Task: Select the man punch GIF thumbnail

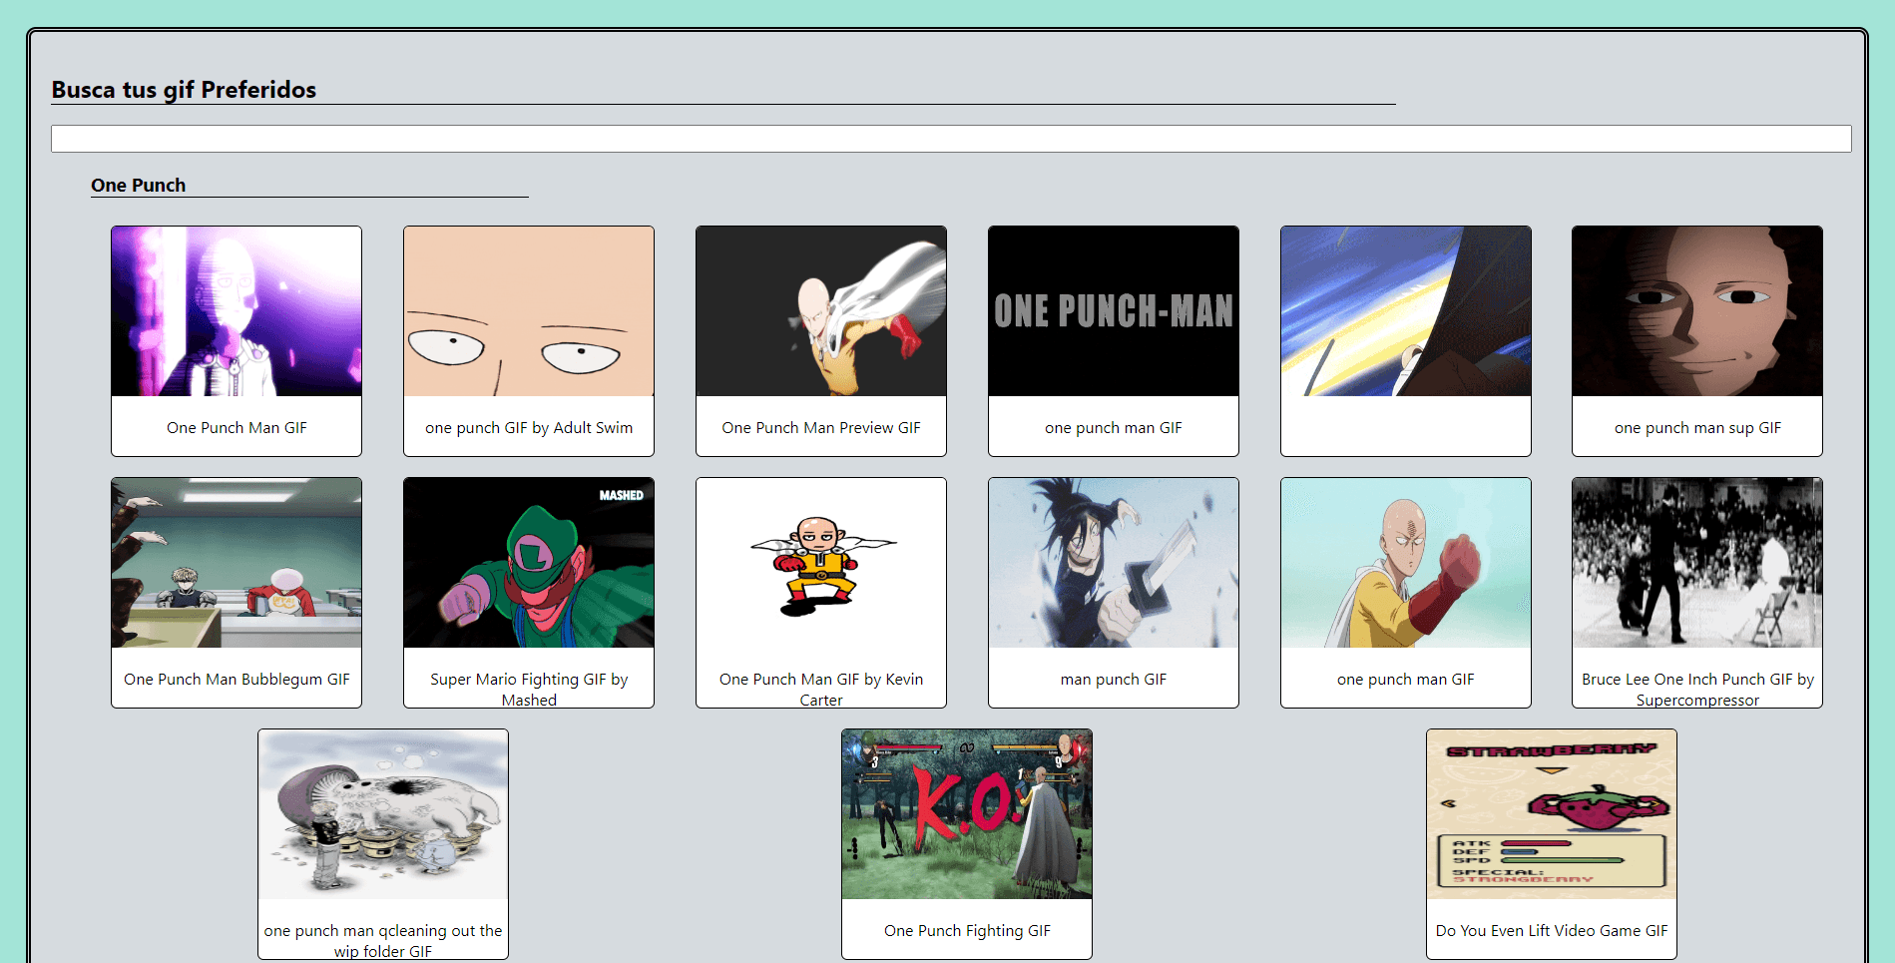Action: pos(1114,563)
